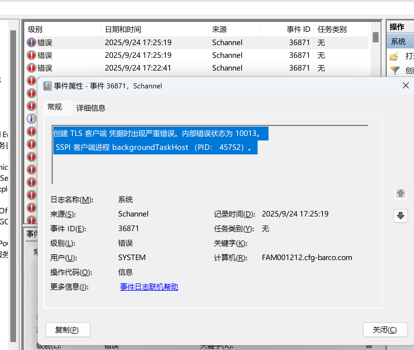Sort events by the 日期和时间 column header
Image resolution: width=414 pixels, height=350 pixels.
123,29
